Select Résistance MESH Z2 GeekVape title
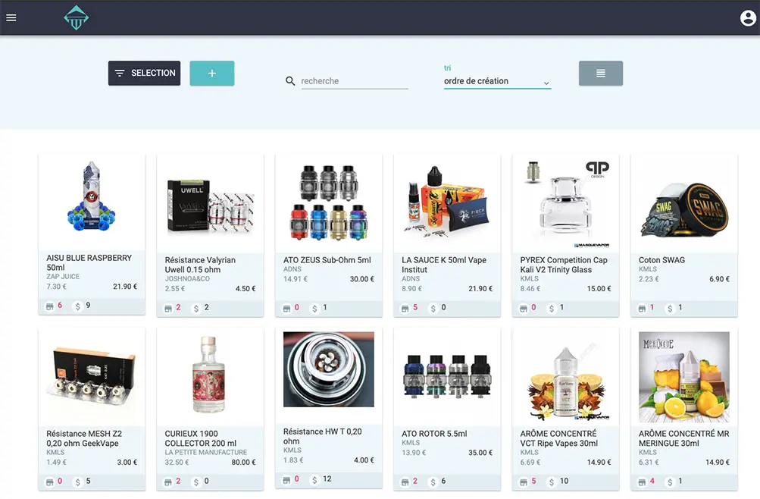The height and width of the screenshot is (499, 760). pos(84,438)
